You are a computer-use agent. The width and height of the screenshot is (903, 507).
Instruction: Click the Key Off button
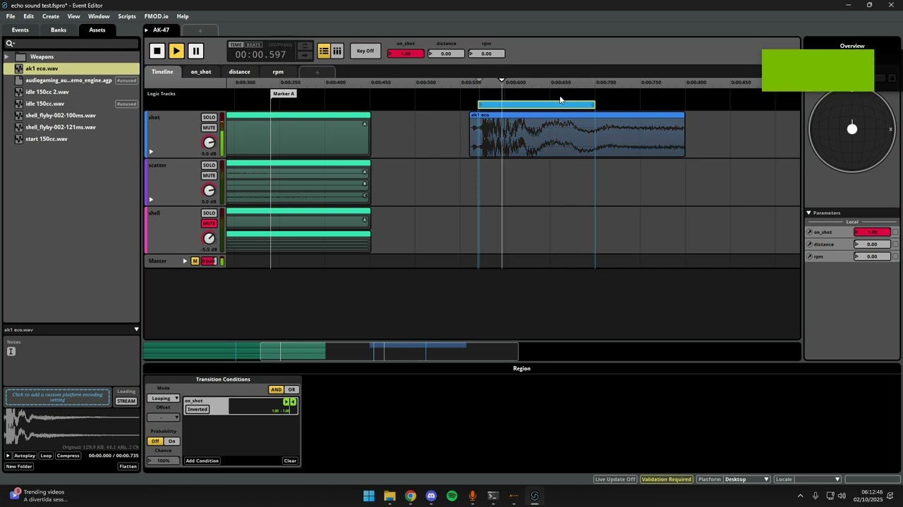pyautogui.click(x=365, y=51)
